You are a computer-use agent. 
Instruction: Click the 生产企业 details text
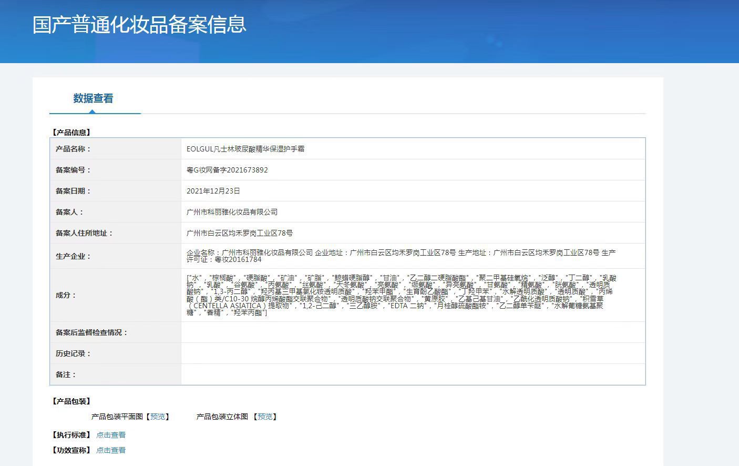click(x=401, y=256)
